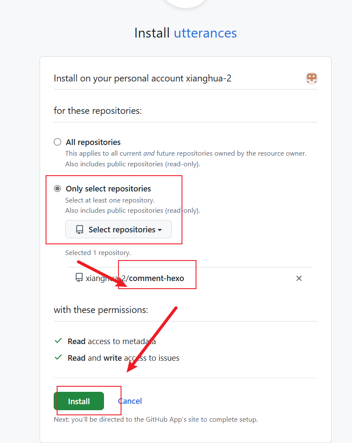Open the "Select repositories" dropdown button
Screen dimensions: 352x443
click(118, 229)
